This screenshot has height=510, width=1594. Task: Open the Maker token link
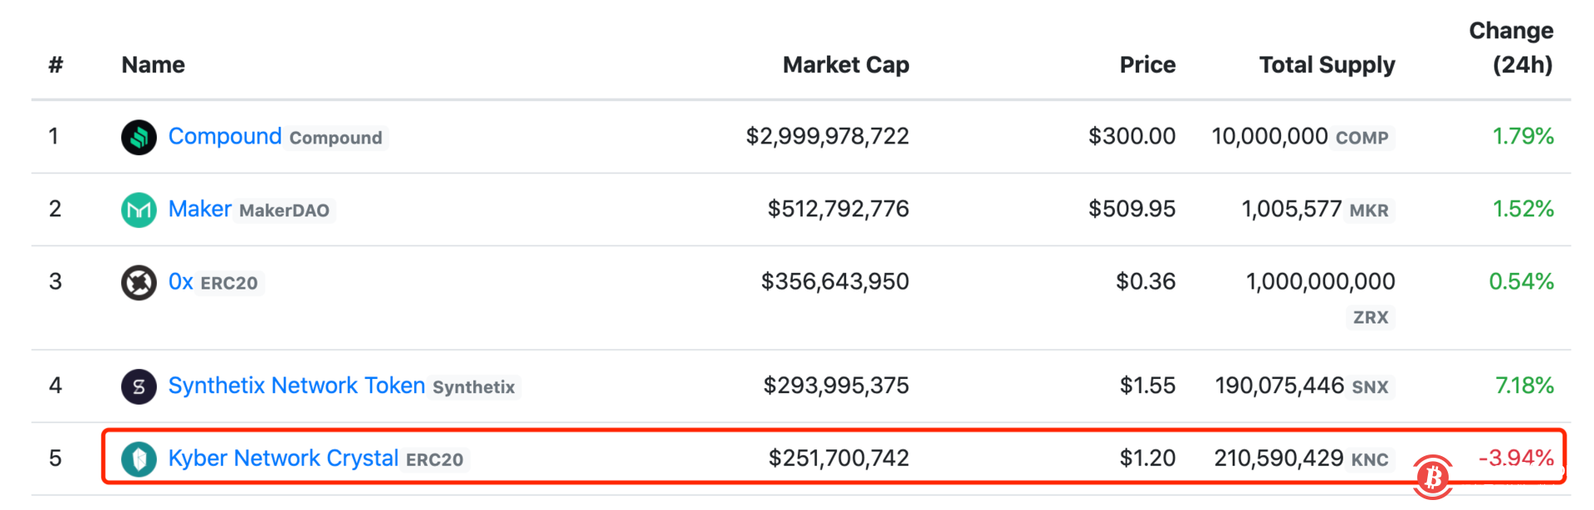pyautogui.click(x=199, y=209)
